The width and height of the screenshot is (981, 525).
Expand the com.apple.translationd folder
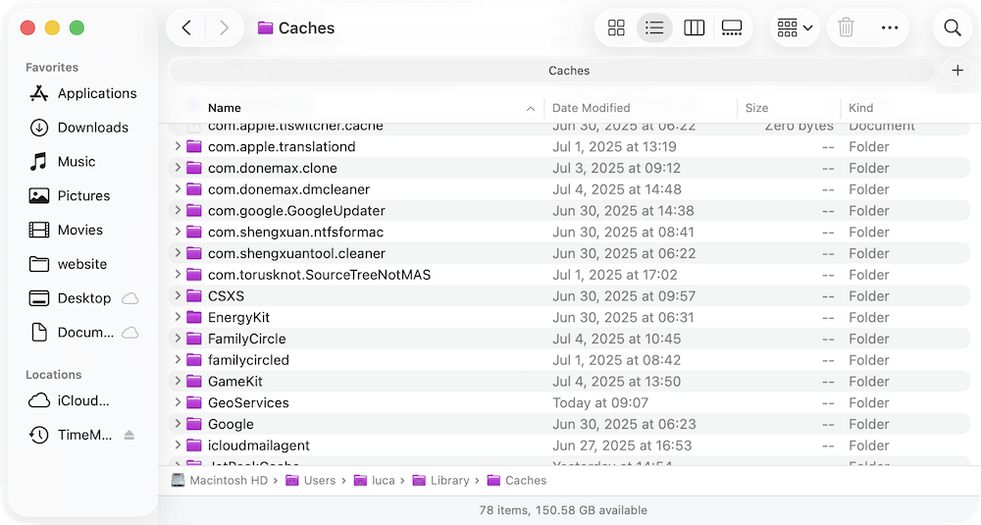point(178,146)
